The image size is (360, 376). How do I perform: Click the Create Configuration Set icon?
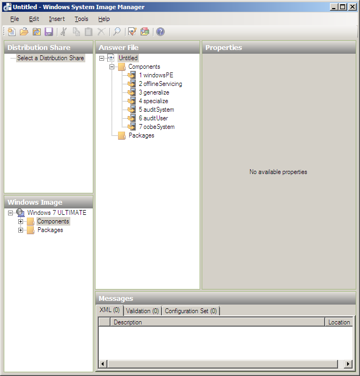click(145, 32)
